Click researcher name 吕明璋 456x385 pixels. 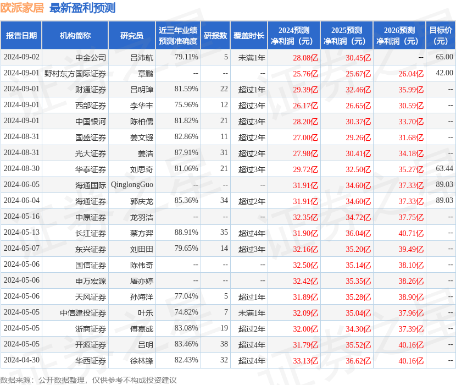pos(142,90)
